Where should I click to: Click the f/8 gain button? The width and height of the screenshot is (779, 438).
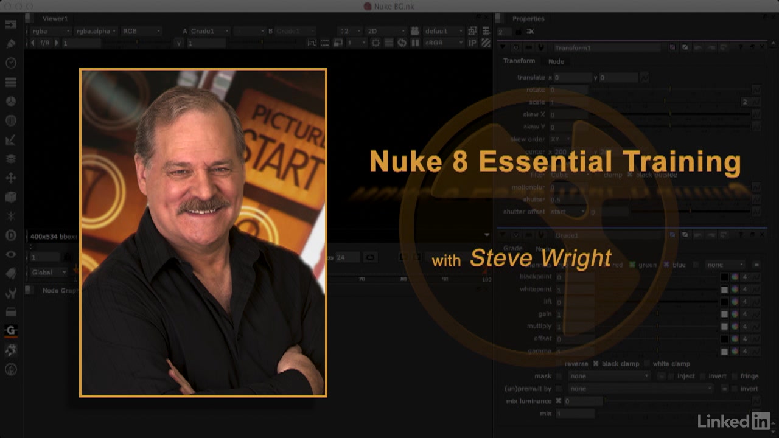(x=45, y=43)
